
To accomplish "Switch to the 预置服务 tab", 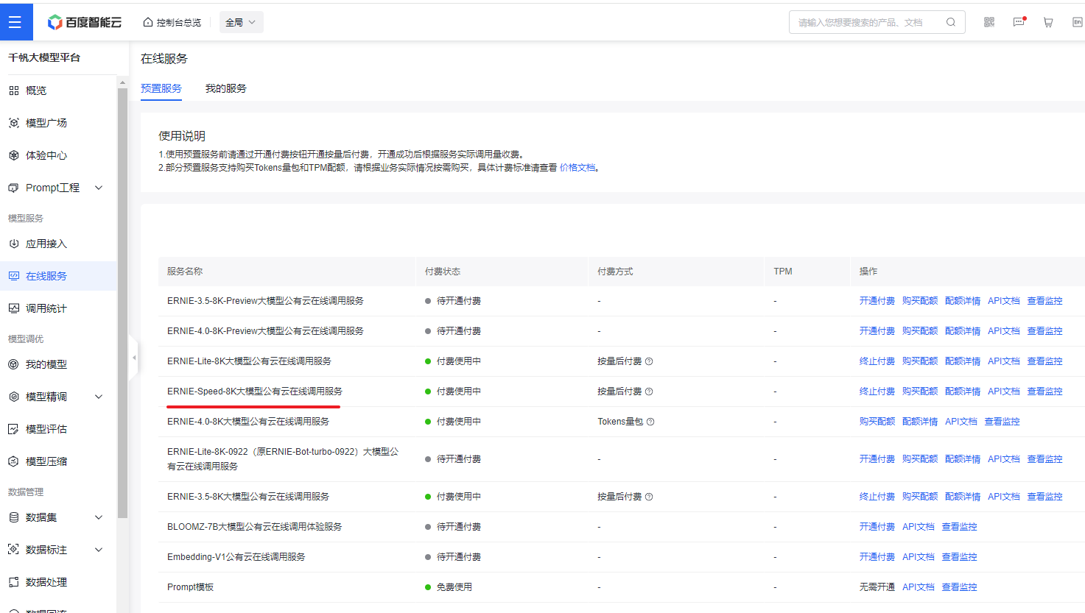I will click(x=161, y=88).
